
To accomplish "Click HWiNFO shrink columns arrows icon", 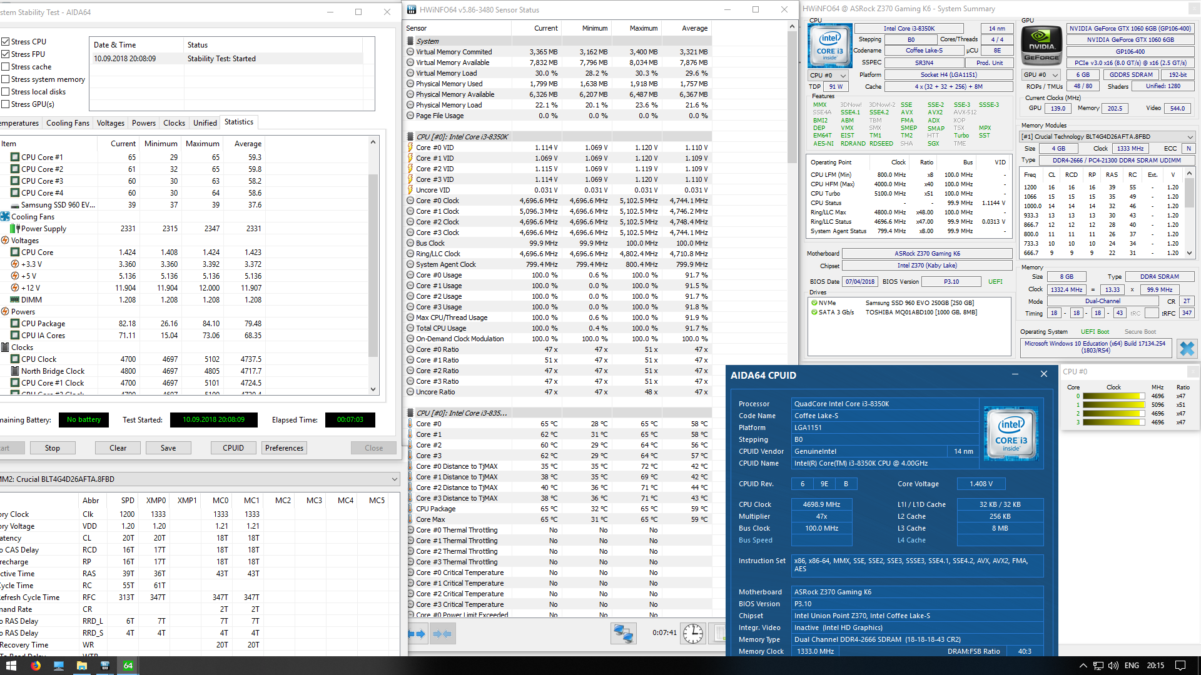I will click(442, 634).
